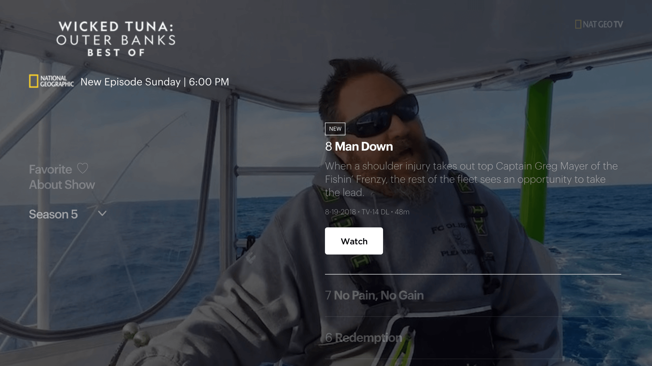Click the NEW badge on episode 8

335,129
